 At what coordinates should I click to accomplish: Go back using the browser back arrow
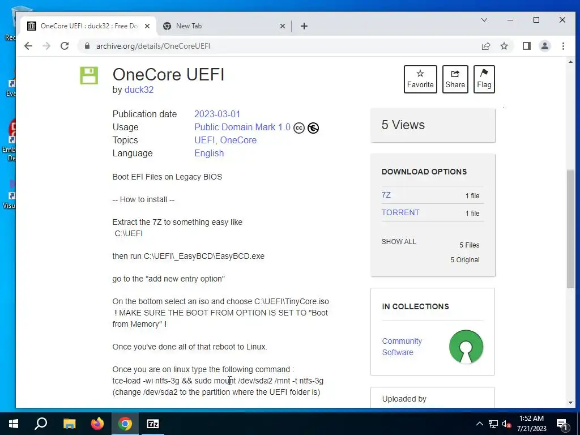(28, 46)
